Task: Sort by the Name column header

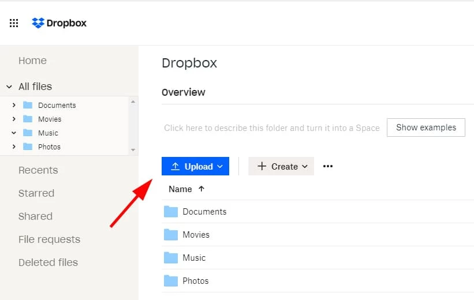Action: (180, 189)
